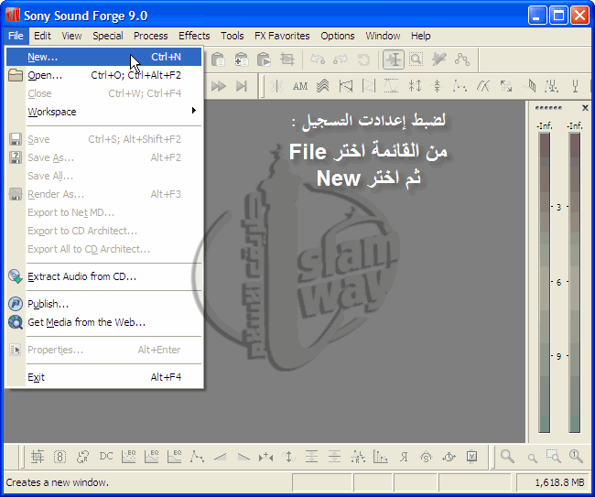
Task: Click the Insert Silence process icon
Action: (x=265, y=457)
